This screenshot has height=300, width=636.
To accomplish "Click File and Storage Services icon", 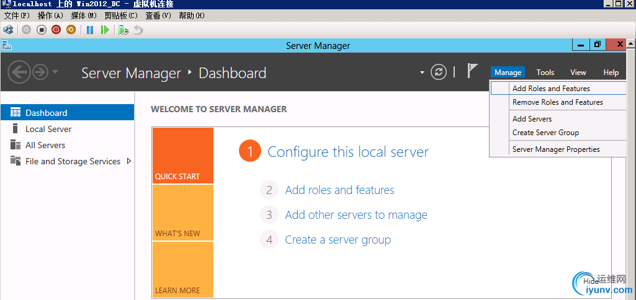I will pos(16,161).
